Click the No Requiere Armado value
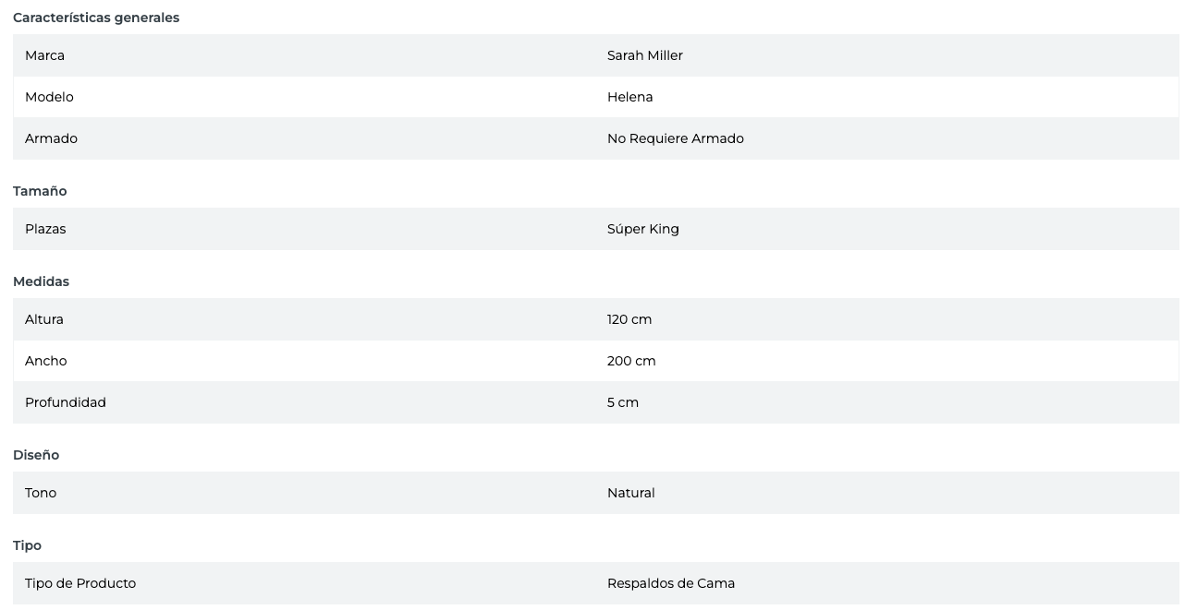 tap(675, 138)
